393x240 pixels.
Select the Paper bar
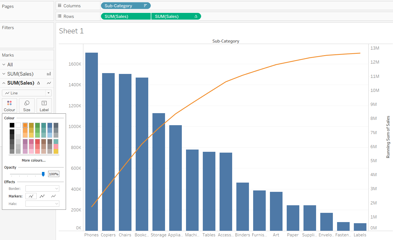293,218
